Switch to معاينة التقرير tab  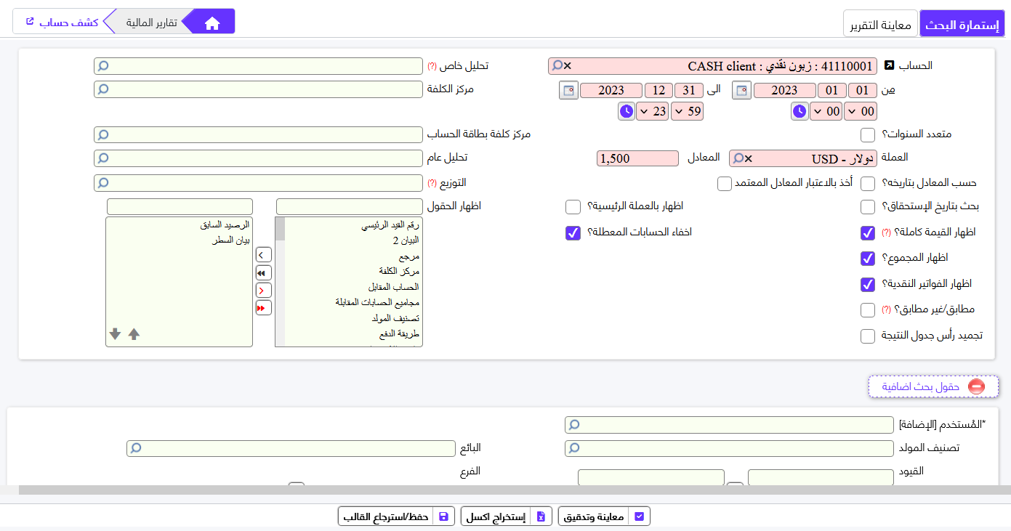tap(880, 25)
